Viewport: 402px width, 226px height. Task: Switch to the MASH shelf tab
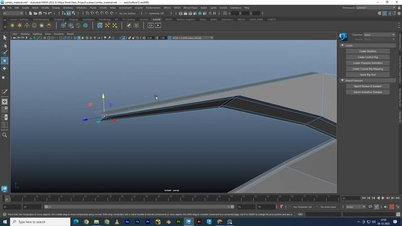168,19
